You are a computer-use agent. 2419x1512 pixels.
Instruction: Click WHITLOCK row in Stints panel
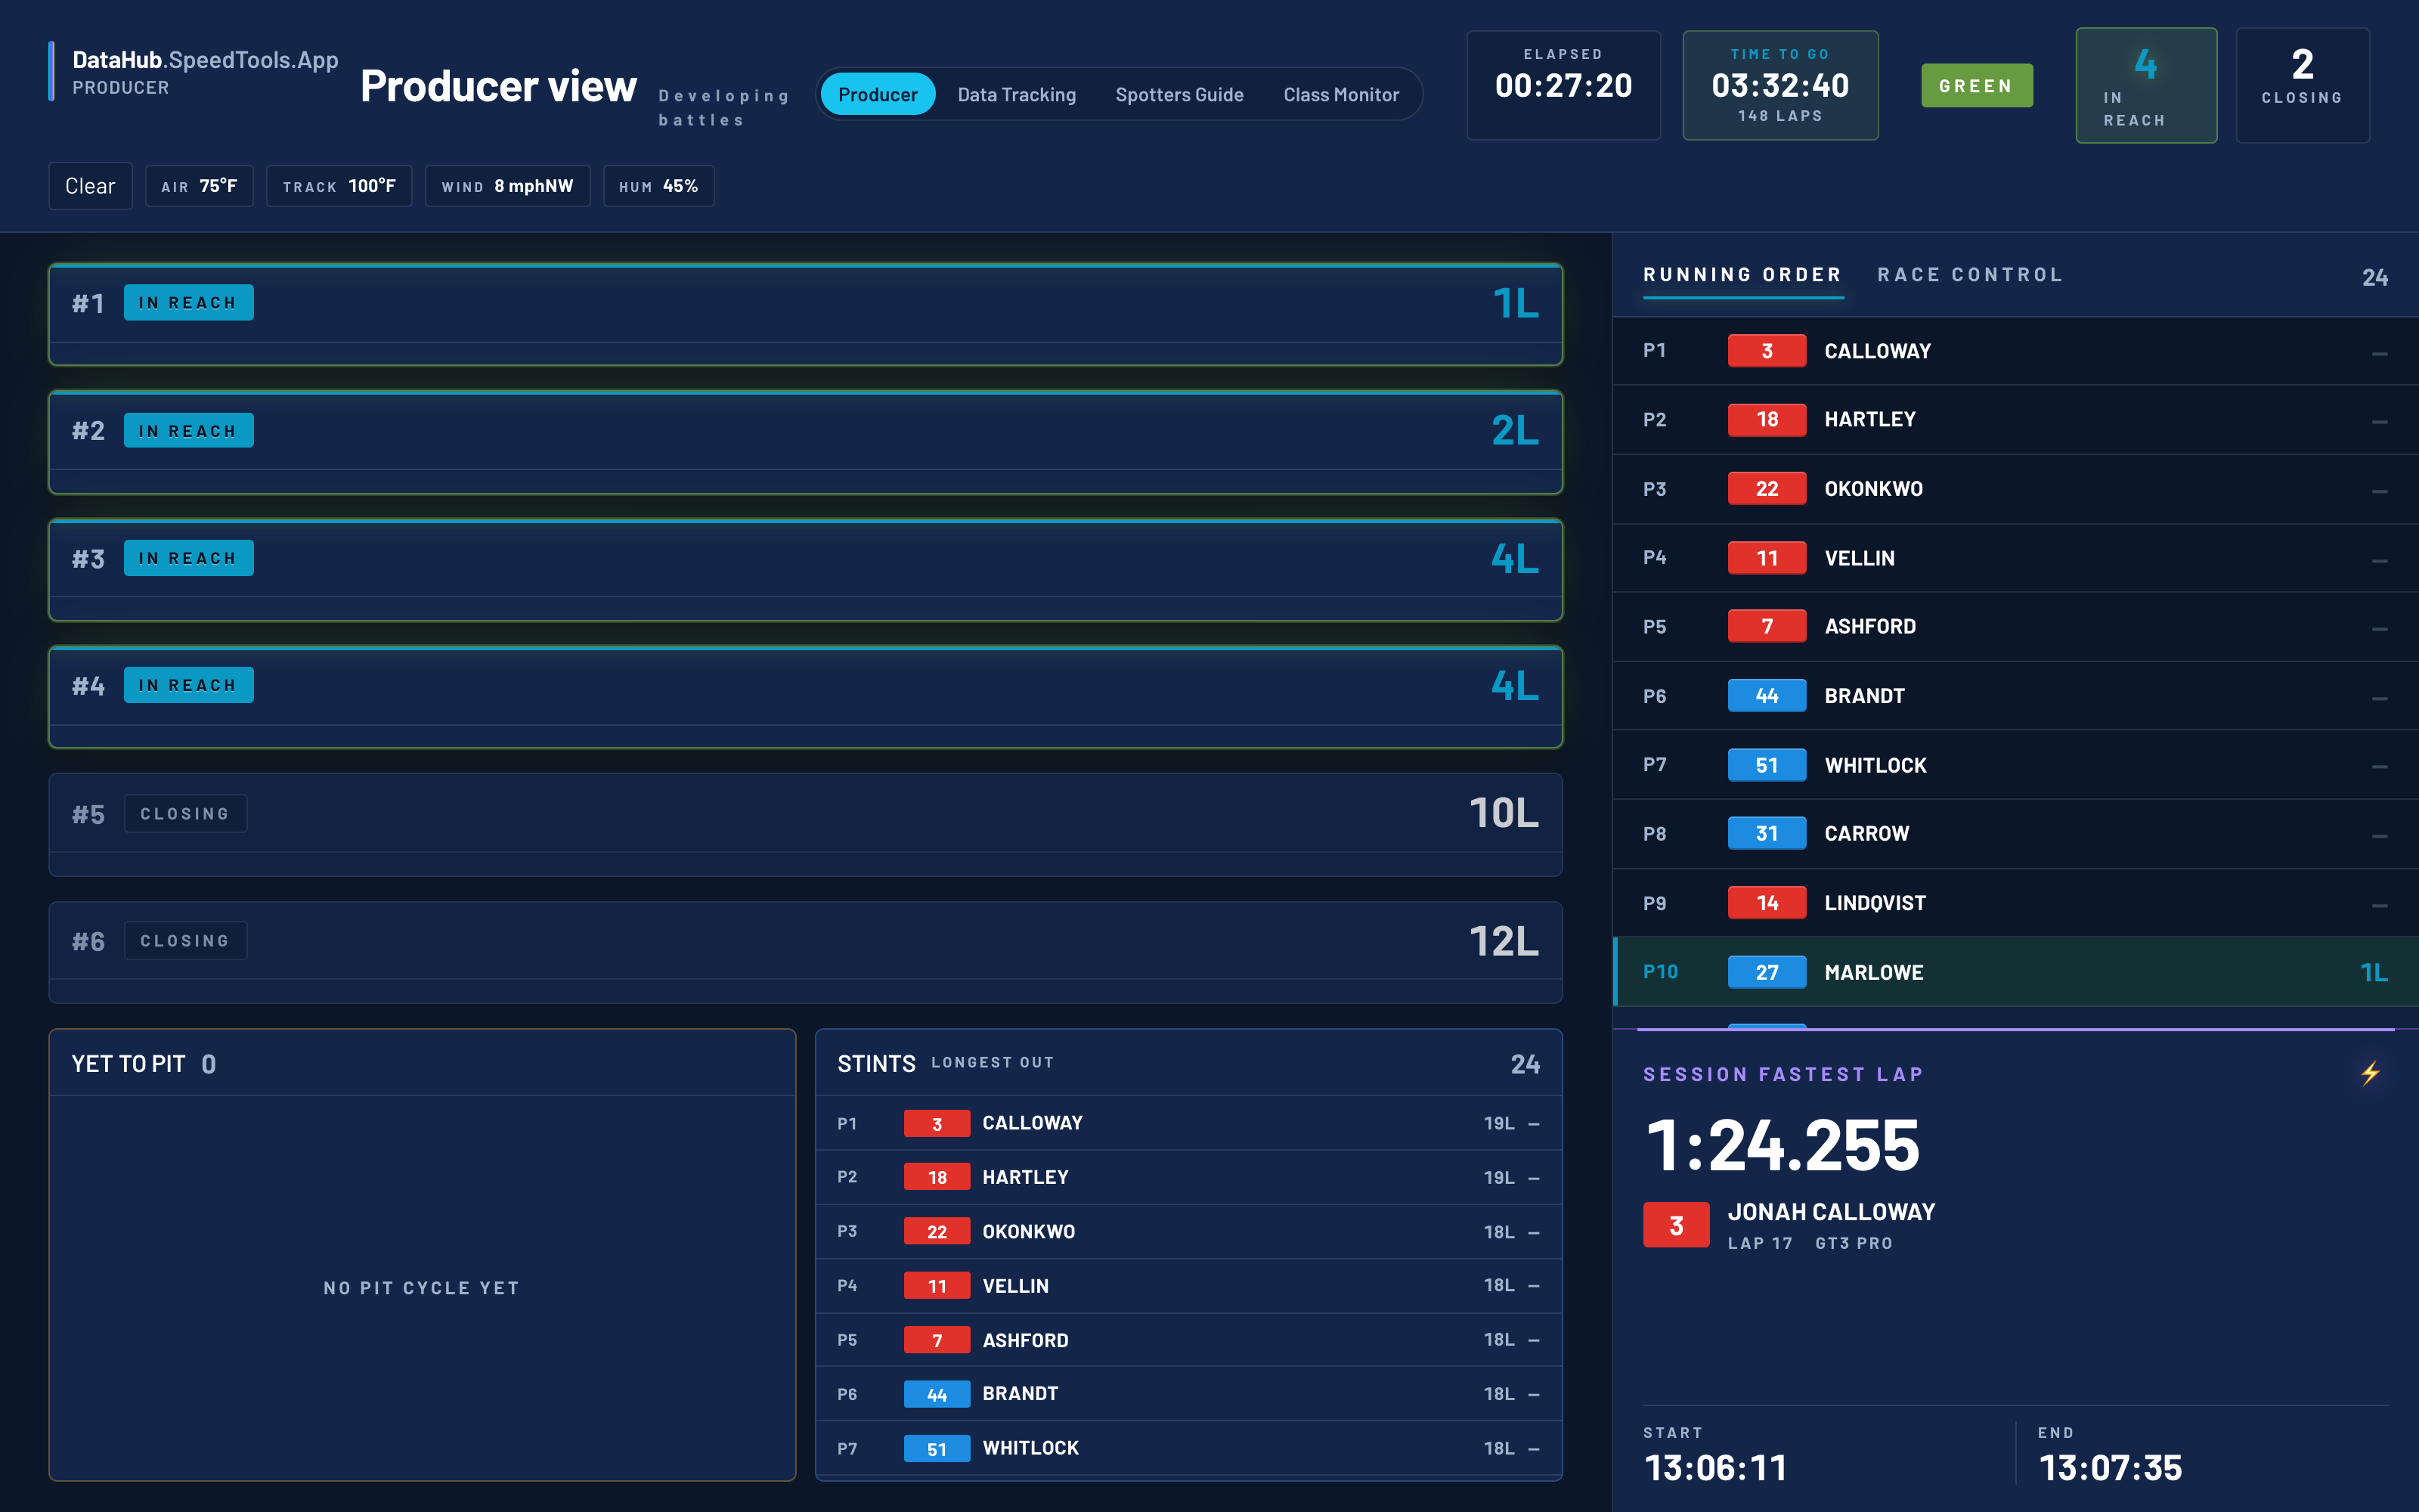click(x=1188, y=1448)
